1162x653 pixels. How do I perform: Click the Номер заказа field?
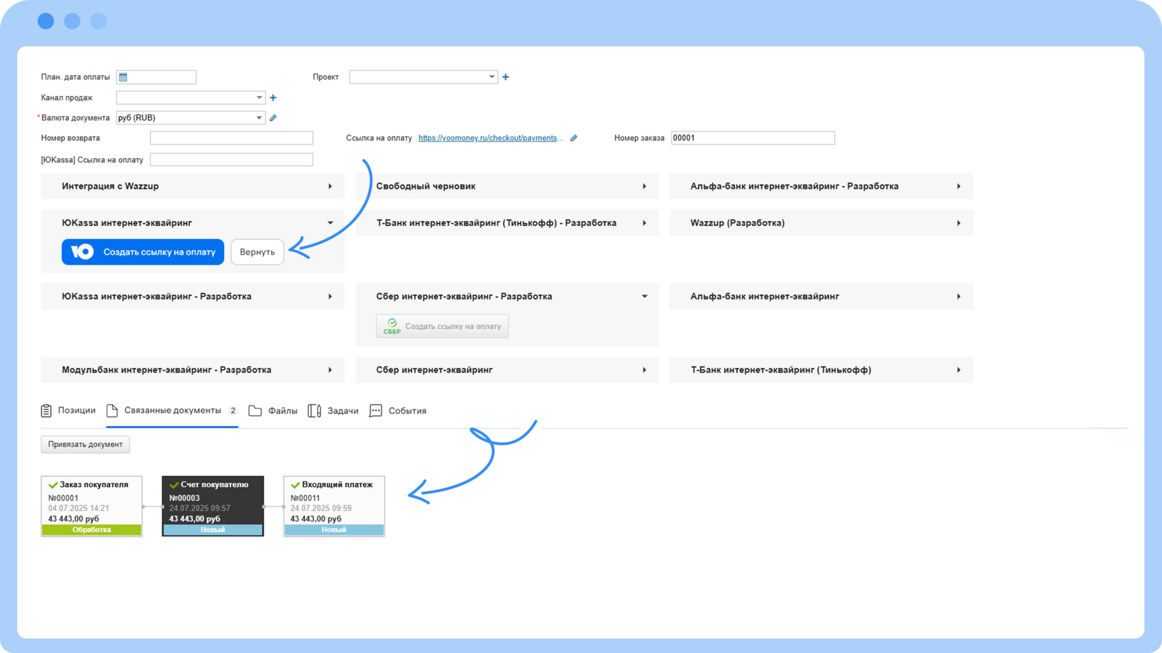[x=753, y=138]
